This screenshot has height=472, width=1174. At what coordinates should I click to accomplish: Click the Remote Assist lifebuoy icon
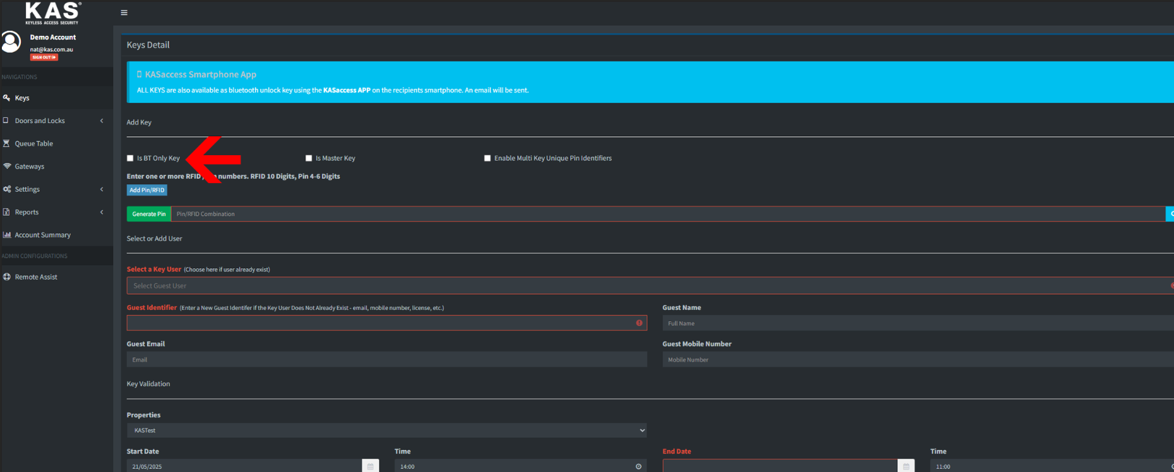pos(7,277)
